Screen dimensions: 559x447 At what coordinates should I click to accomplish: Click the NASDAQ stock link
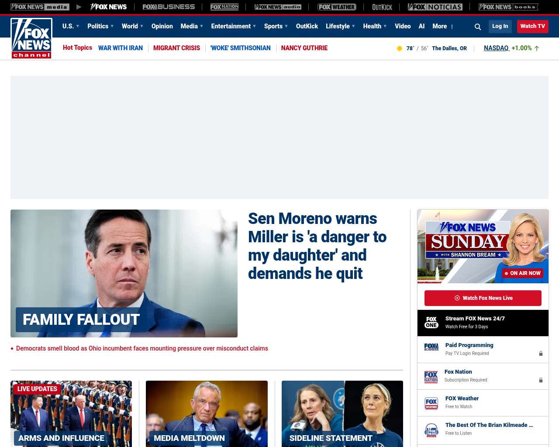point(497,48)
